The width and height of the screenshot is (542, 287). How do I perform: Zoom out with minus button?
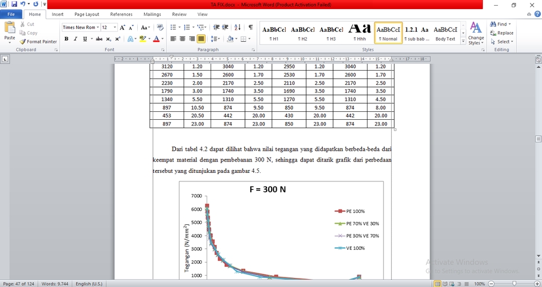491,284
